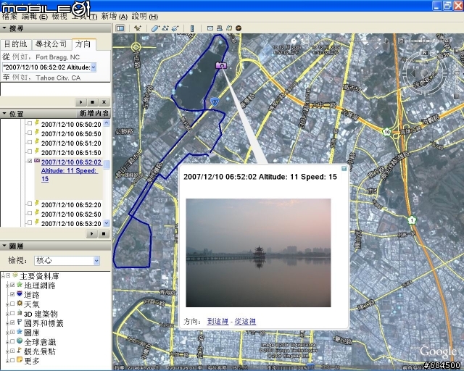Select the add path tool
Image resolution: width=464 pixels, height=371 pixels.
click(165, 28)
